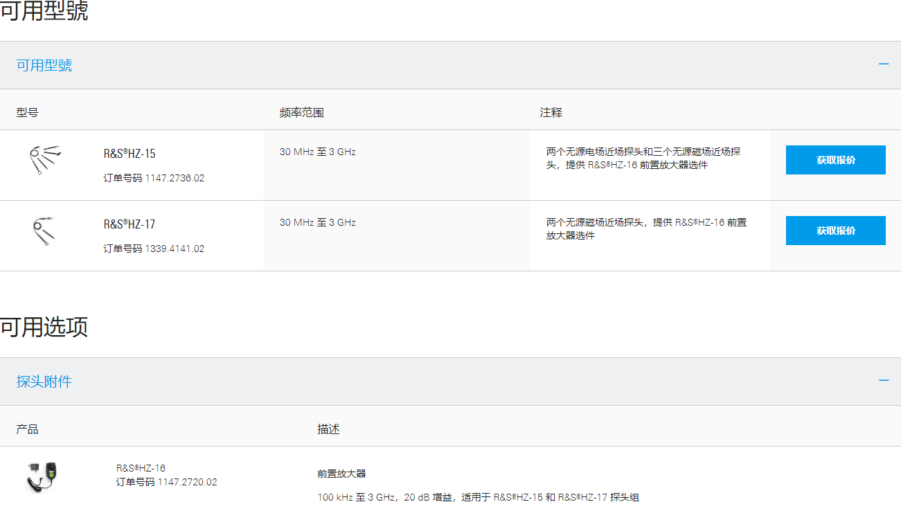901x520 pixels.
Task: Click the blue 可用型號 accordion title
Action: [44, 65]
